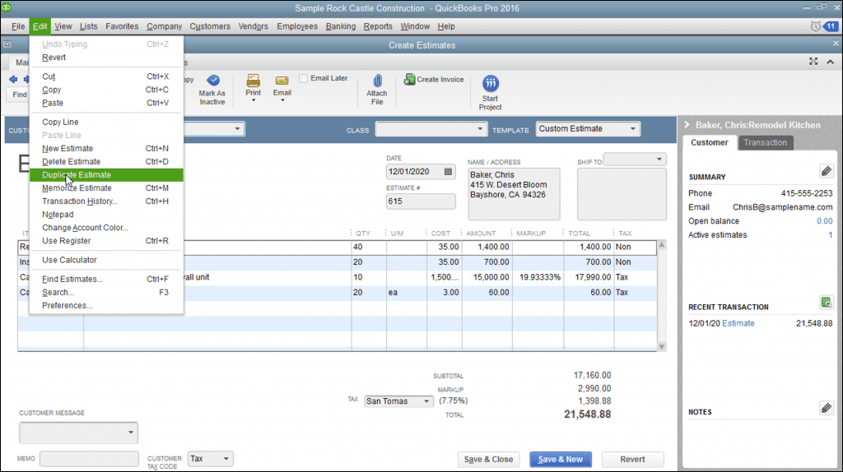
Task: Click the Find button in toolbar
Action: point(18,95)
